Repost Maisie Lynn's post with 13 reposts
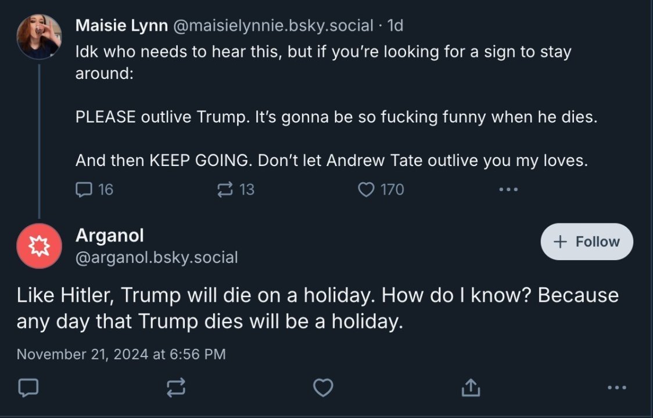The height and width of the screenshot is (418, 653). (224, 189)
